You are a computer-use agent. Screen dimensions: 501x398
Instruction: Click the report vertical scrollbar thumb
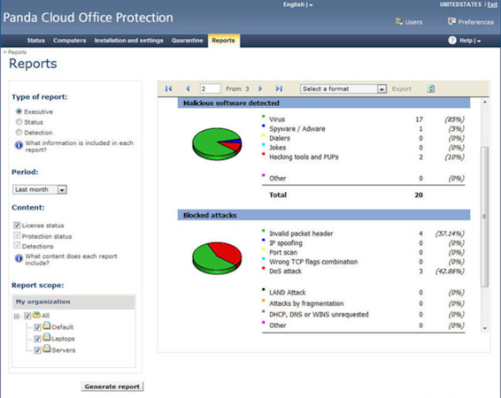click(x=485, y=217)
